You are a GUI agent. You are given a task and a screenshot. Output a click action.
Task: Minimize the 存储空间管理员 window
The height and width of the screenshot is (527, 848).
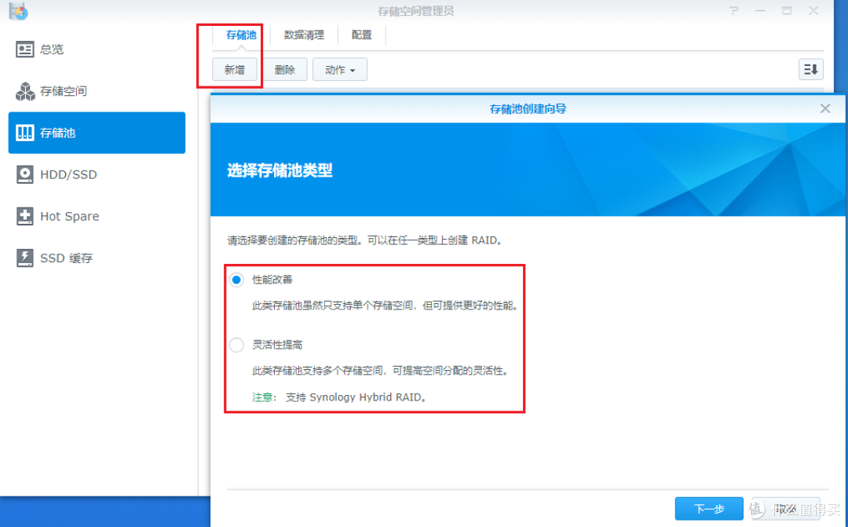tap(760, 11)
